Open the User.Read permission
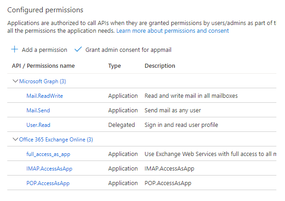This screenshot has height=201, width=285. click(x=38, y=125)
